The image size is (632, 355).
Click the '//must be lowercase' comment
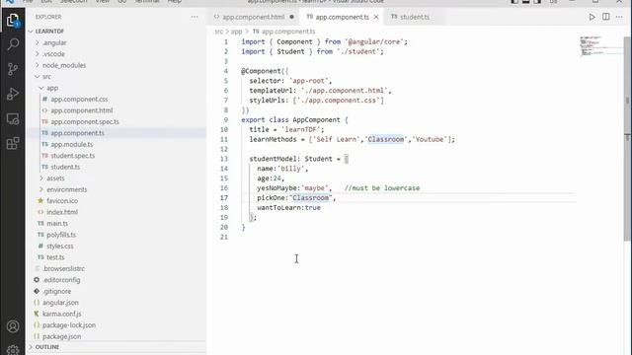pyautogui.click(x=382, y=188)
